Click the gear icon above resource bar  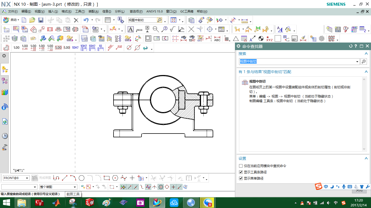(4, 56)
